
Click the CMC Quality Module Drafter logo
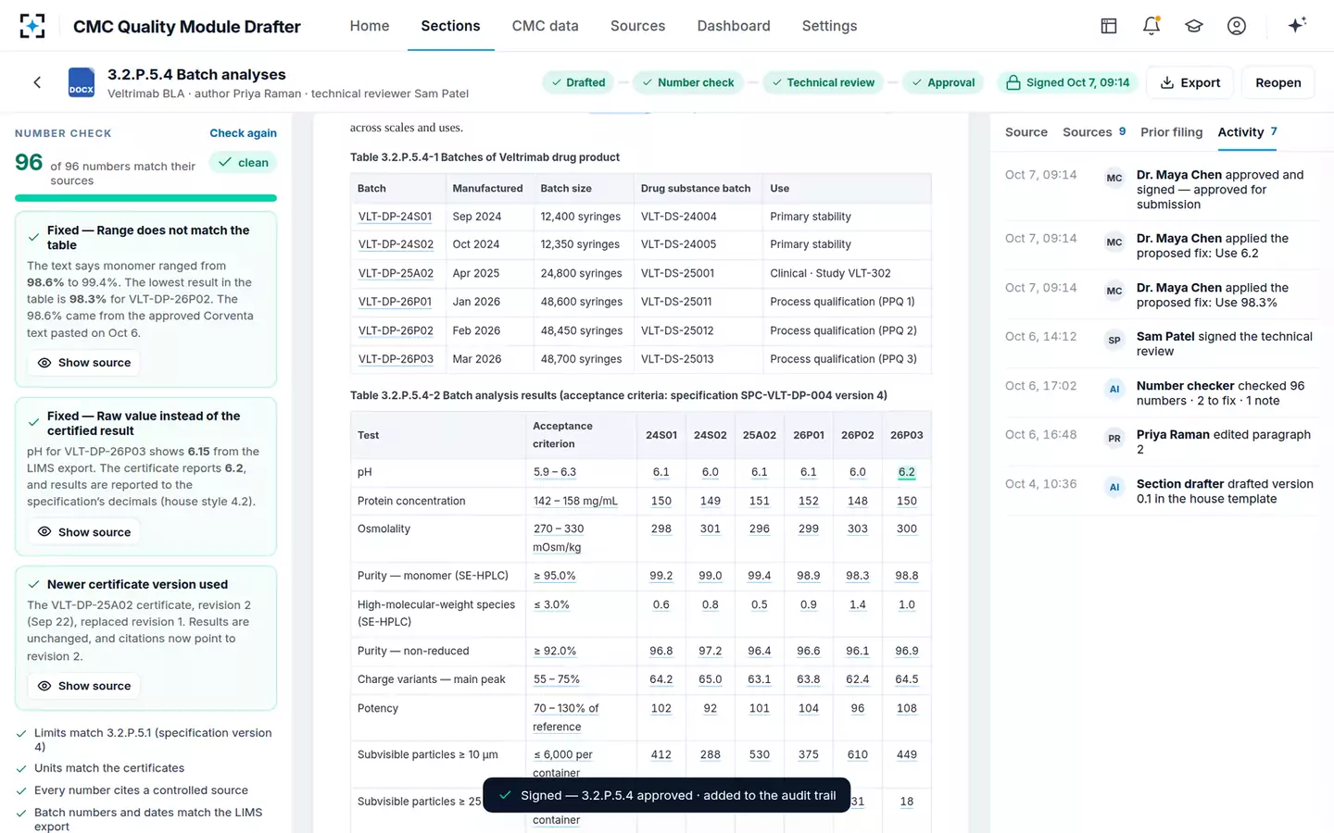point(32,26)
